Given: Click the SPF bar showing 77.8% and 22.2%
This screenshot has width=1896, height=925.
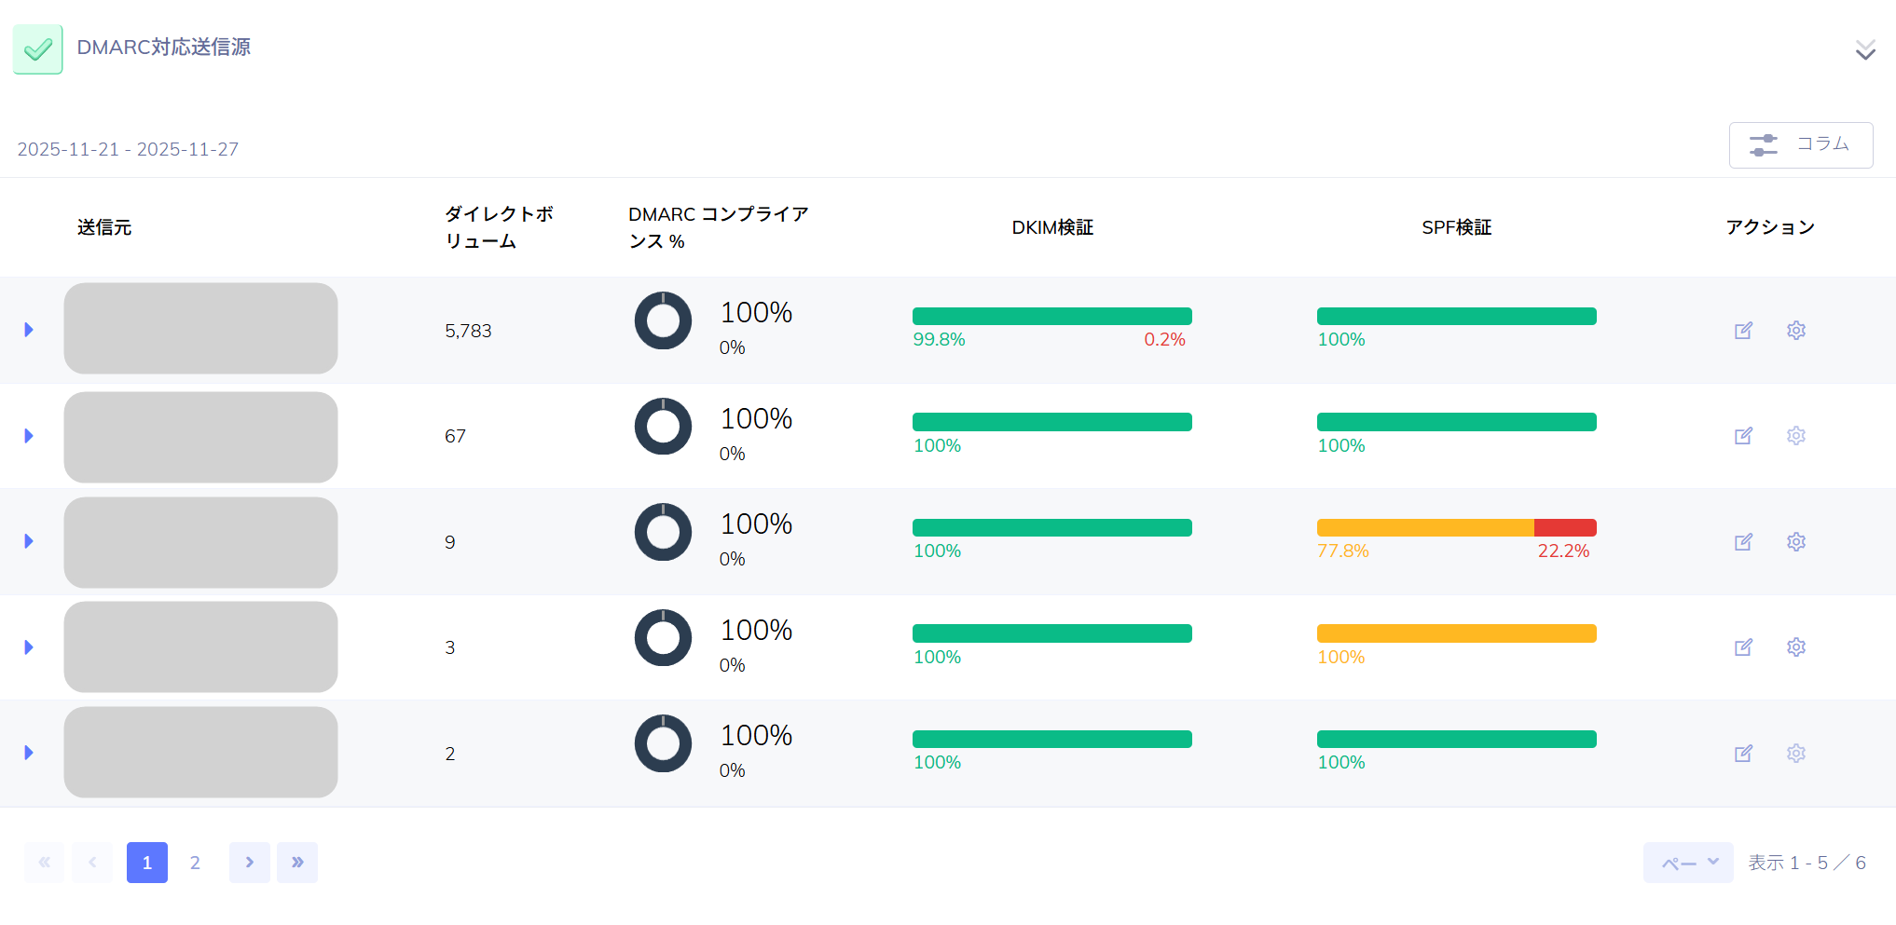Looking at the screenshot, I should [x=1456, y=528].
